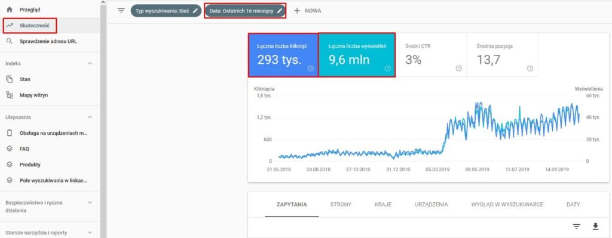This screenshot has width=612, height=238.
Task: Click the layers icon beside FAQ
Action: click(x=10, y=149)
